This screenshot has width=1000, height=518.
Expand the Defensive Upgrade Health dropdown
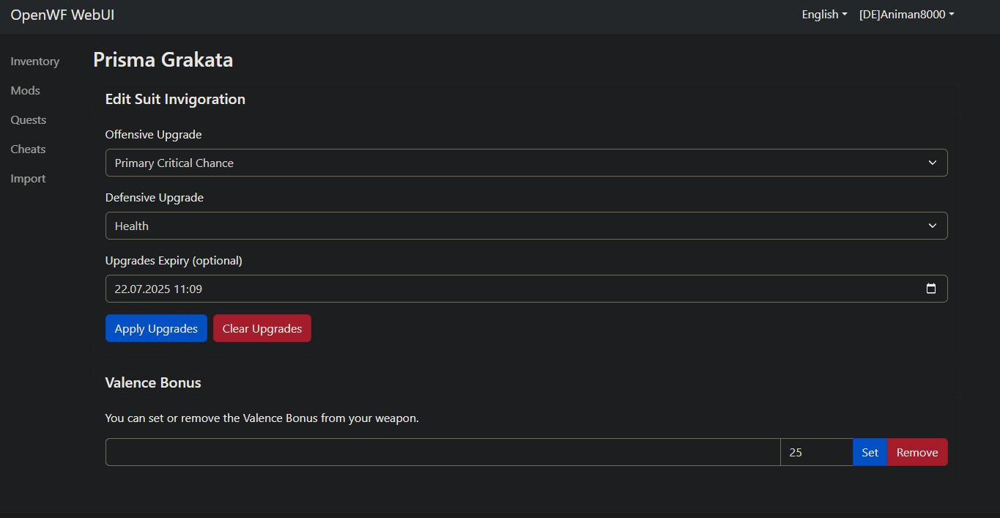(526, 226)
